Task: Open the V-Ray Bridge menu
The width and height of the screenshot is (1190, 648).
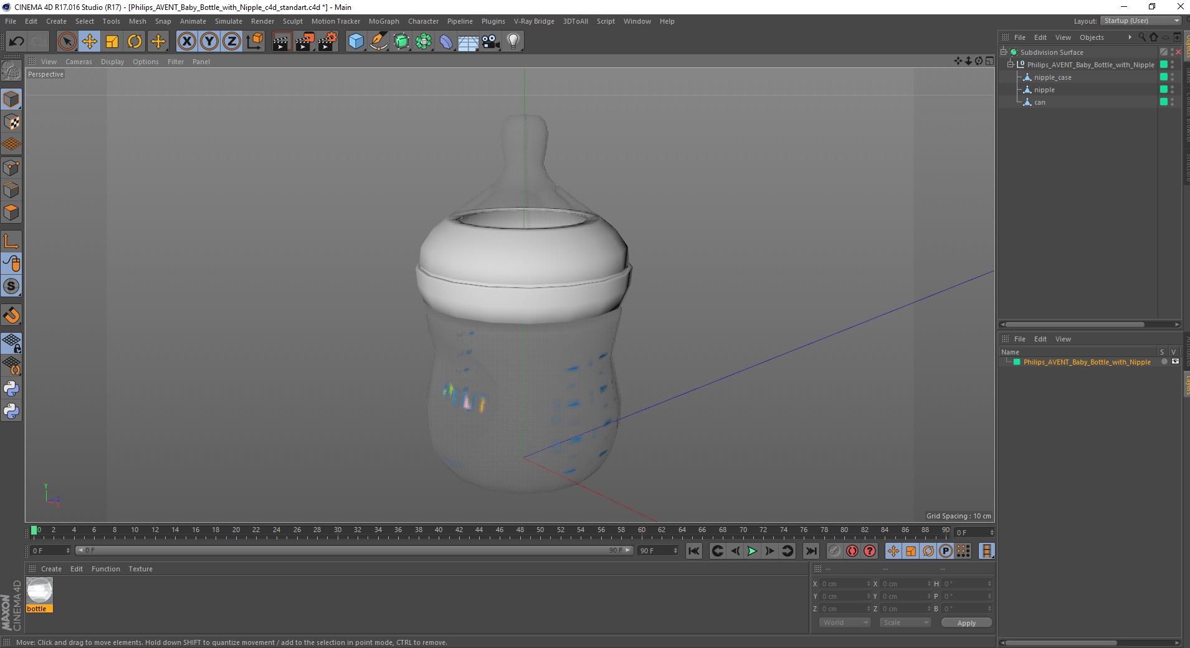Action: pyautogui.click(x=534, y=21)
